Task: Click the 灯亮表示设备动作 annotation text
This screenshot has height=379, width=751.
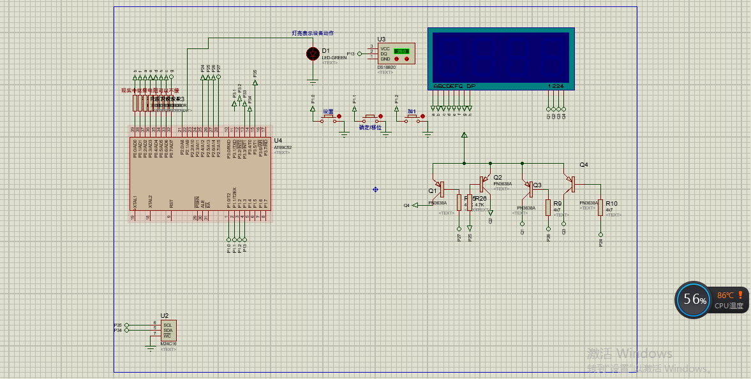Action: pos(313,34)
